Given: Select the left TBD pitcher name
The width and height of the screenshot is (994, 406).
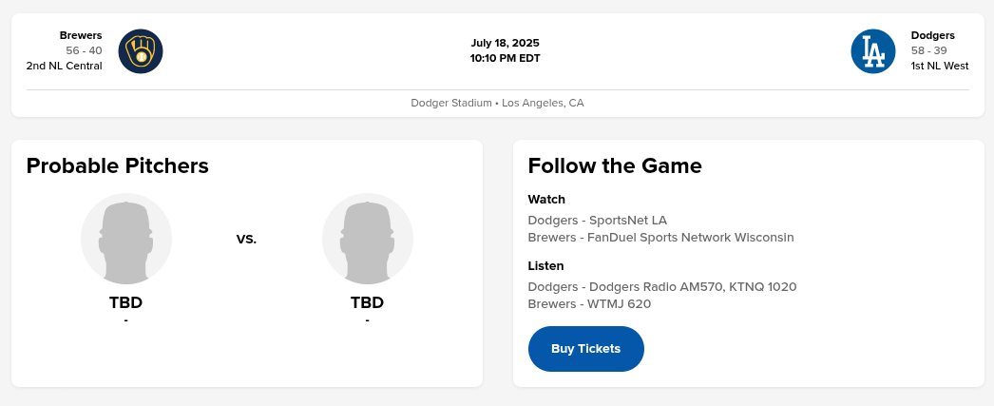Looking at the screenshot, I should point(125,303).
